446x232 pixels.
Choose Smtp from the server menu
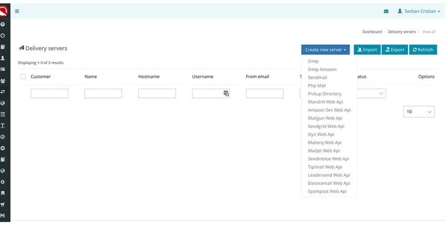coord(313,61)
